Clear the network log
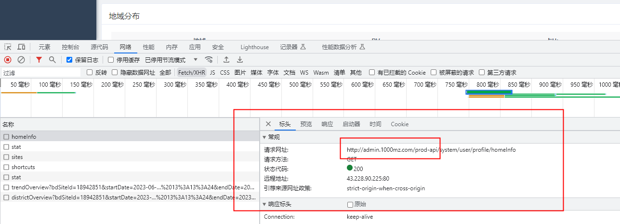Viewport: 620px width, 224px height. click(x=21, y=60)
